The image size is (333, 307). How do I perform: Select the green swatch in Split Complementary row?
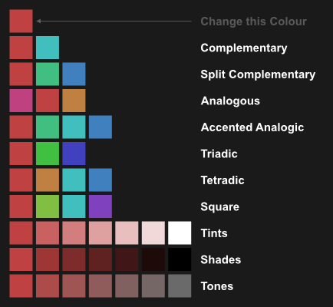pyautogui.click(x=48, y=74)
